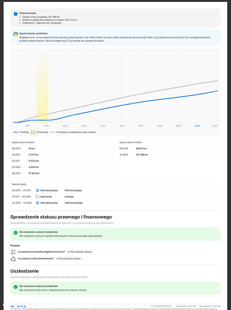Click the carVertical mascot icon in Spostrzeżenia box
This screenshot has width=231, height=310.
[16, 34]
